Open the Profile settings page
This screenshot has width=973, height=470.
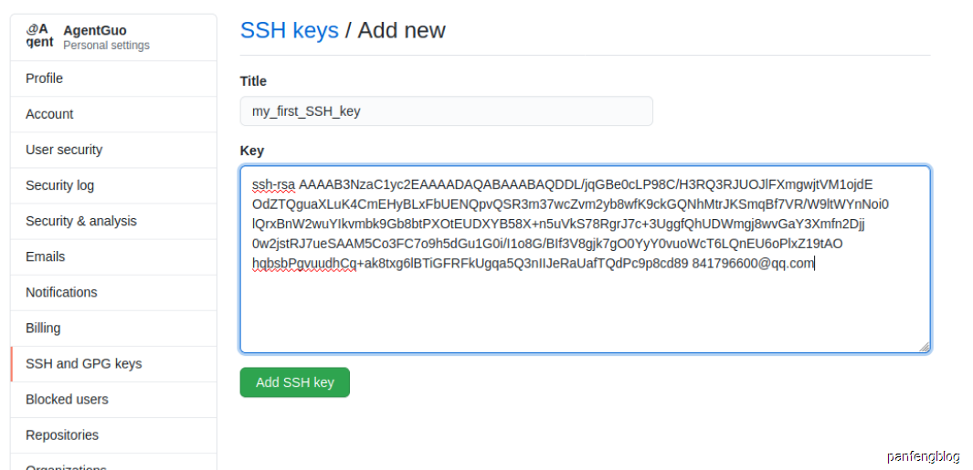pyautogui.click(x=113, y=78)
